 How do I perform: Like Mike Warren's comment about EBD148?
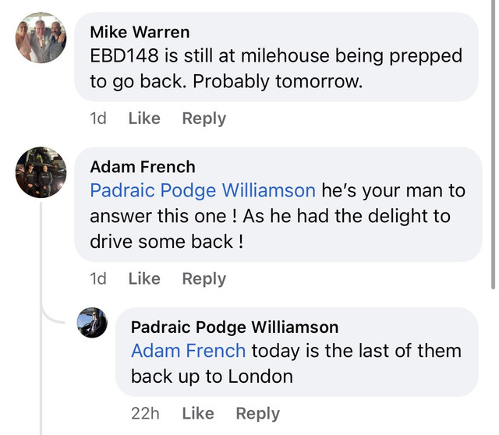click(x=144, y=118)
